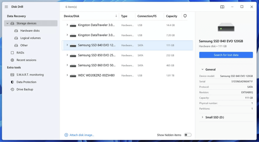Open the hamburger menu next to Disk Drill

click(x=6, y=7)
